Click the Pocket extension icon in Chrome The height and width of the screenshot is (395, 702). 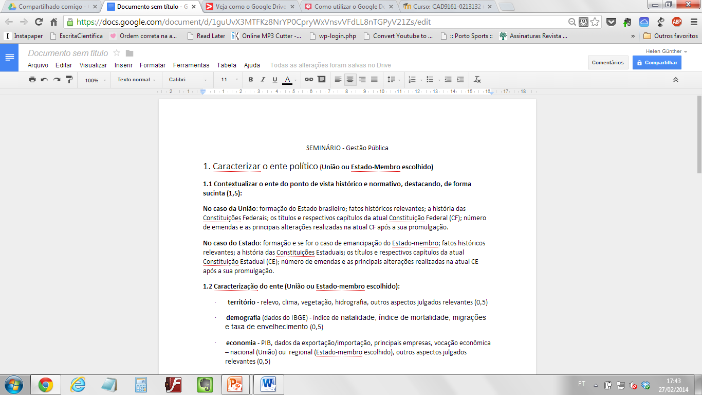[x=611, y=22]
